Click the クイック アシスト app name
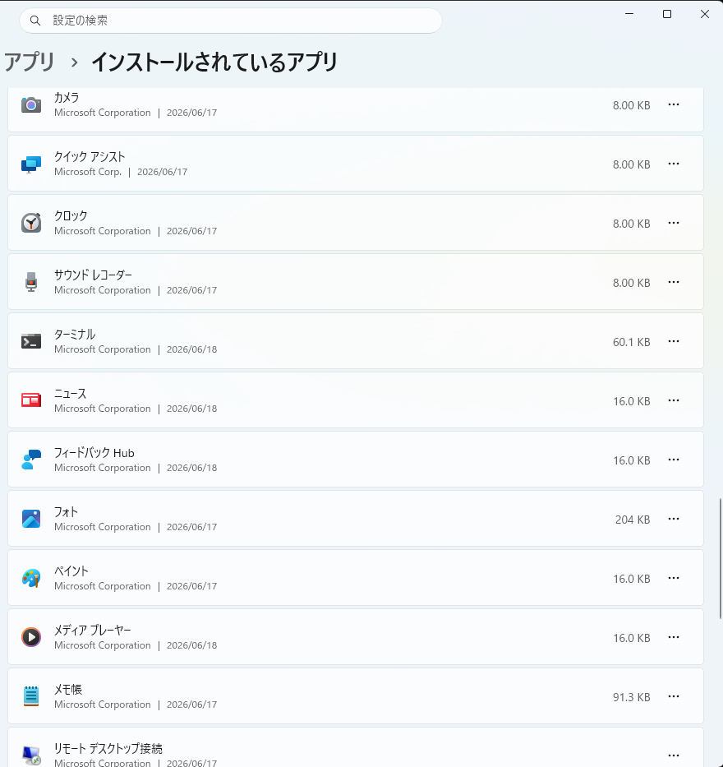The width and height of the screenshot is (723, 767). coord(90,157)
